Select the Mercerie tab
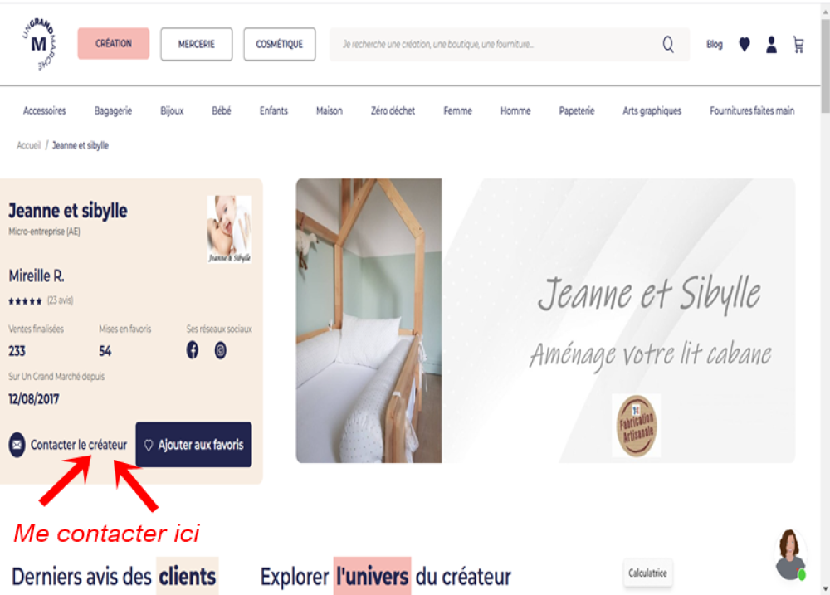 coord(197,44)
